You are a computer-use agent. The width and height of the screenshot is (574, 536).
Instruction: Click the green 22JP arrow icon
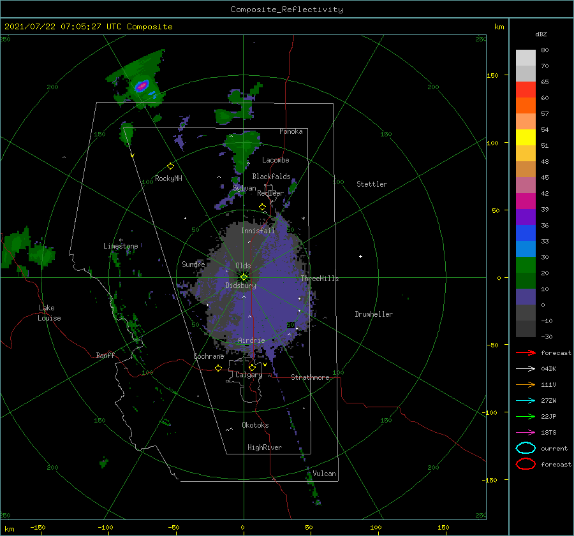pos(526,416)
